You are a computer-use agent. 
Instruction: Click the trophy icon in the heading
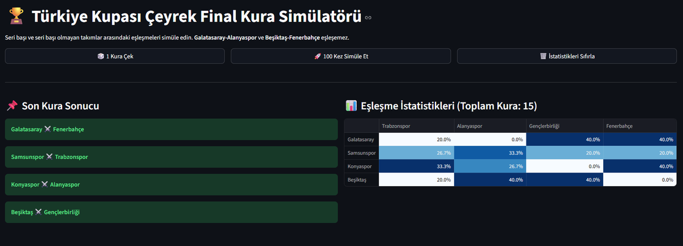tap(15, 17)
